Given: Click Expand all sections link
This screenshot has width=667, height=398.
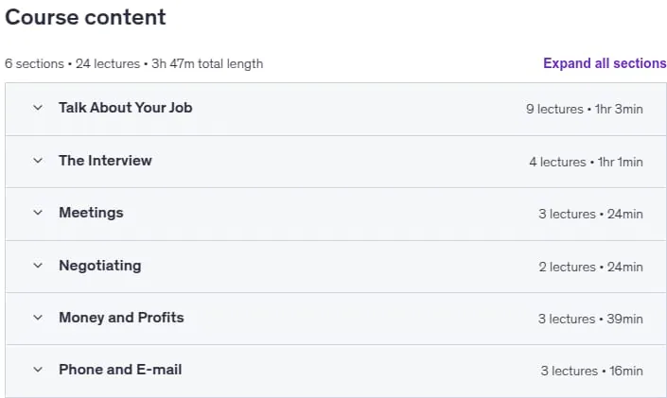Looking at the screenshot, I should click(605, 63).
